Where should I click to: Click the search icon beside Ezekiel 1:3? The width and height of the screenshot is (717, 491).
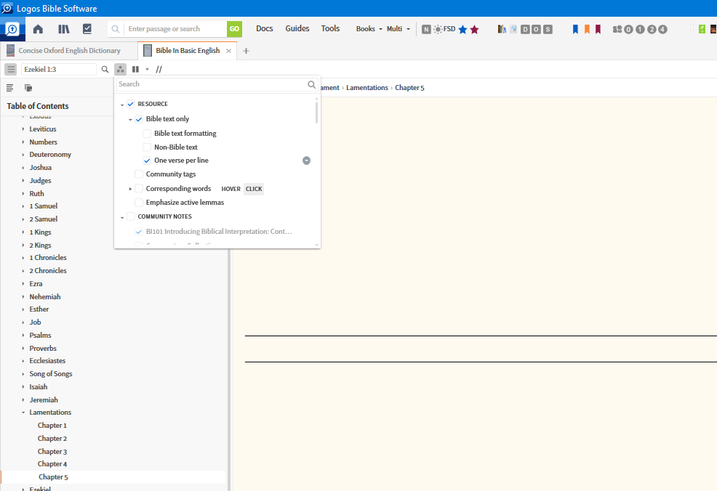click(x=105, y=70)
